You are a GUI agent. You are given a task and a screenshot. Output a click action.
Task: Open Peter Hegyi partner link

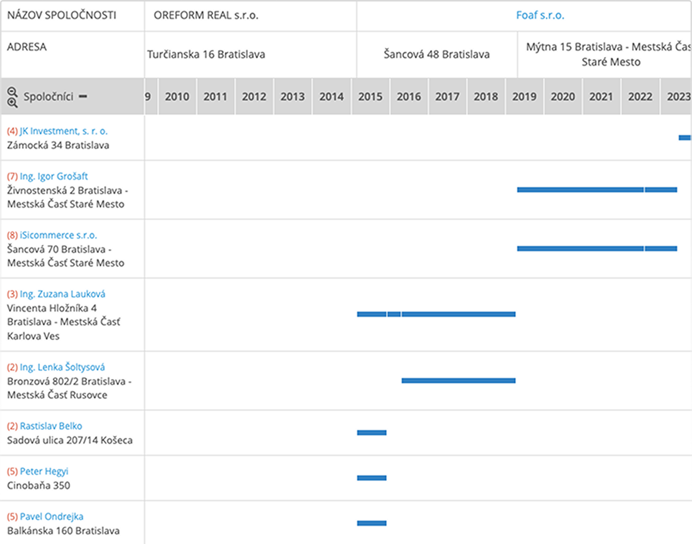44,471
